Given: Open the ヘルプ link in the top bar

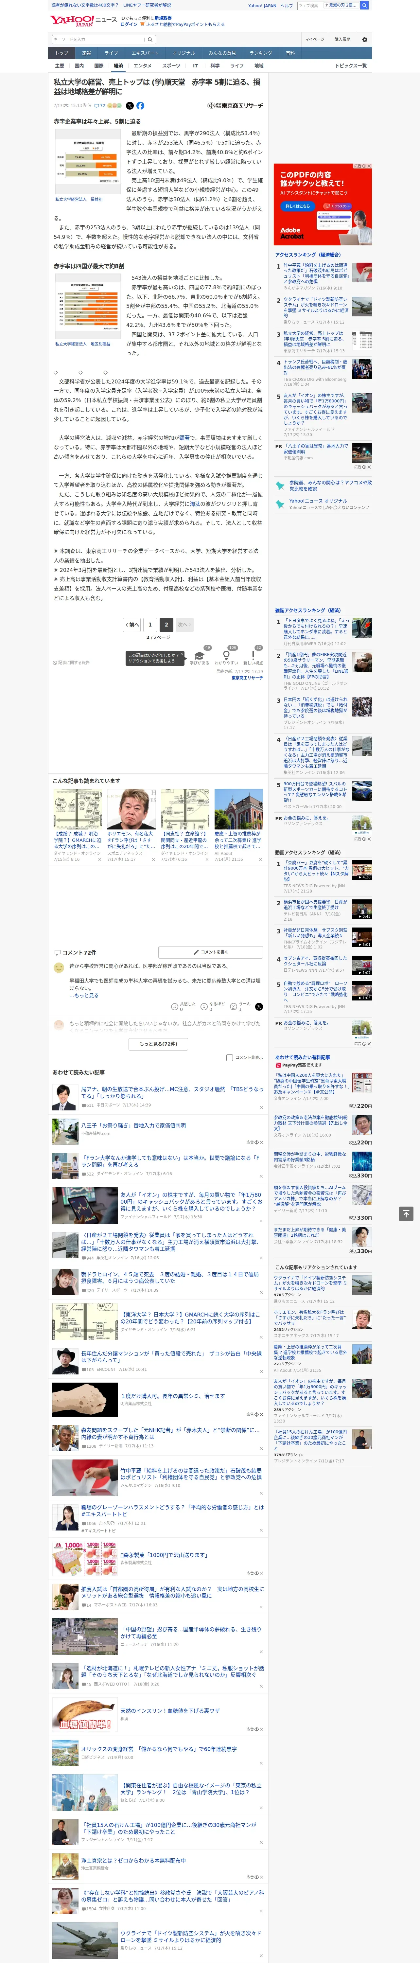Looking at the screenshot, I should point(286,5).
